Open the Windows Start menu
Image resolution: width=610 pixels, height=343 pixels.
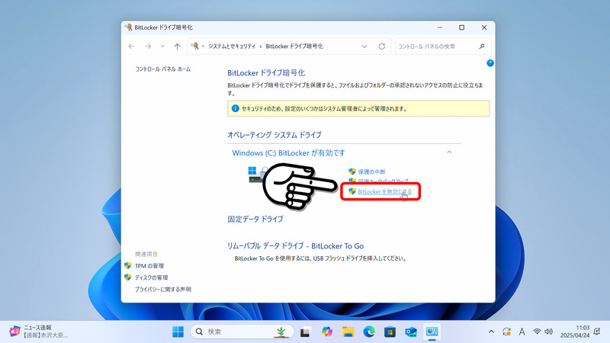[178, 332]
